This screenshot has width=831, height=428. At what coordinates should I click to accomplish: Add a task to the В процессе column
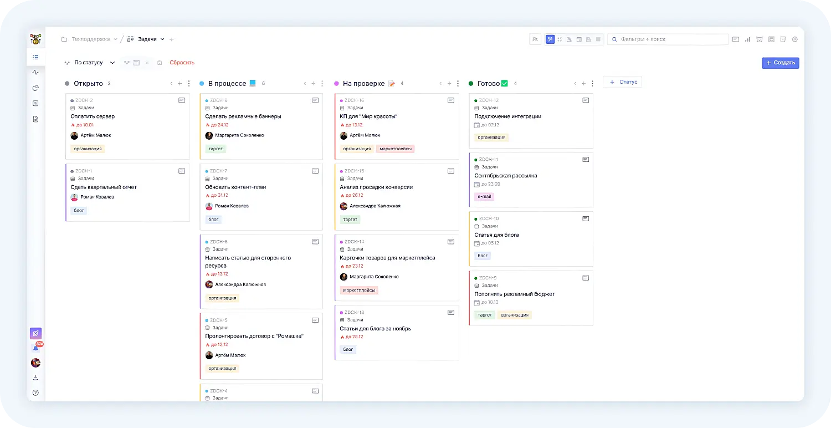(314, 84)
